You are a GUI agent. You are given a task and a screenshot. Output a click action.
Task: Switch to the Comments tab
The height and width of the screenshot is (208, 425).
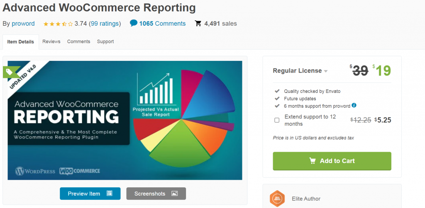click(78, 42)
